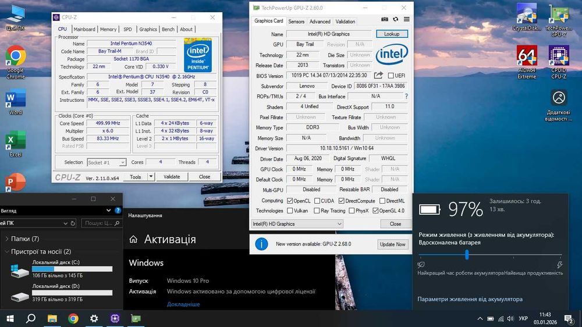This screenshot has height=327, width=582.
Task: Click the Lookup button in GPU-Z
Action: 392,34
